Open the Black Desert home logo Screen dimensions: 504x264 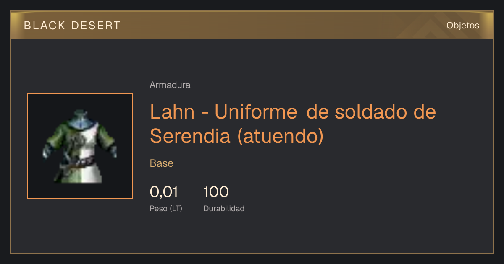(72, 26)
